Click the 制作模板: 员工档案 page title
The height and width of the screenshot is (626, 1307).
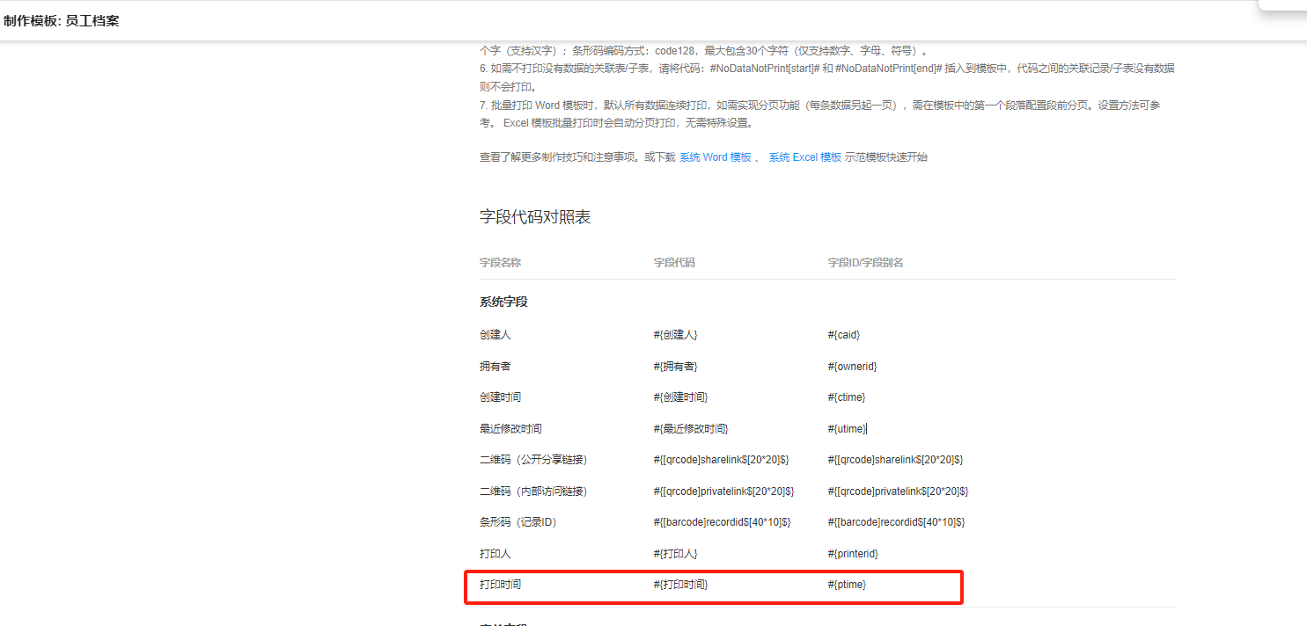pos(62,21)
